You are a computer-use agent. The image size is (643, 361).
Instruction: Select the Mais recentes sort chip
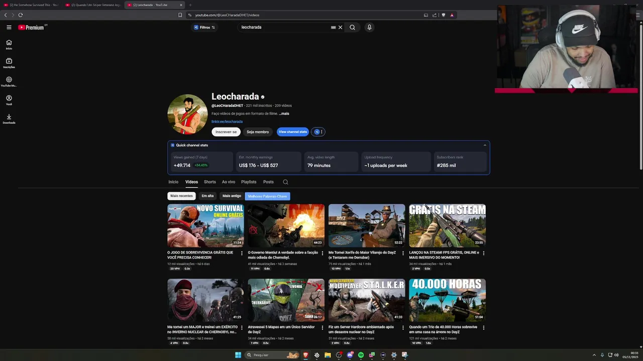pos(181,196)
